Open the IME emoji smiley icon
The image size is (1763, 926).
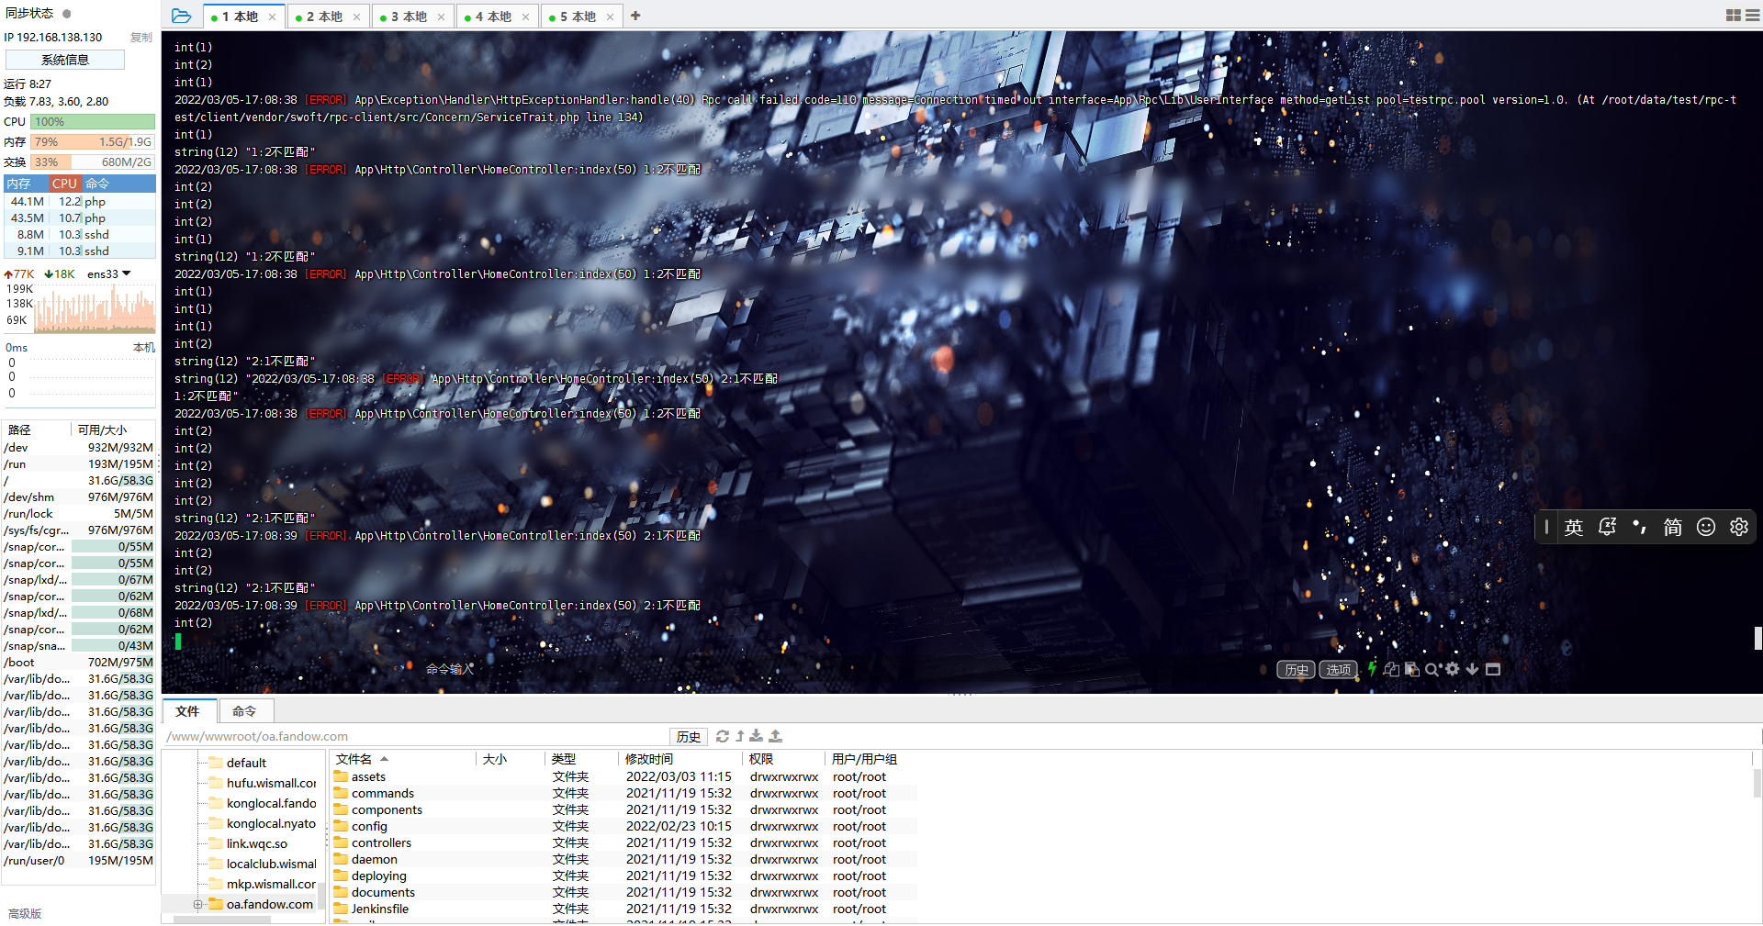point(1706,527)
